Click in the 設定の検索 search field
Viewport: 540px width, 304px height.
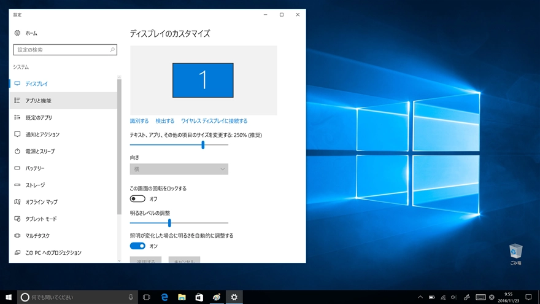(65, 50)
